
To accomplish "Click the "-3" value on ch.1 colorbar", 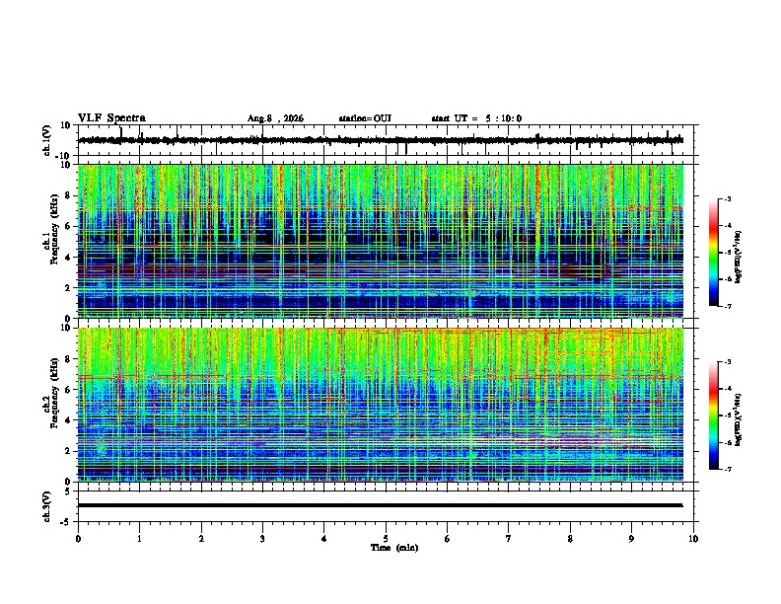I will click(x=727, y=199).
